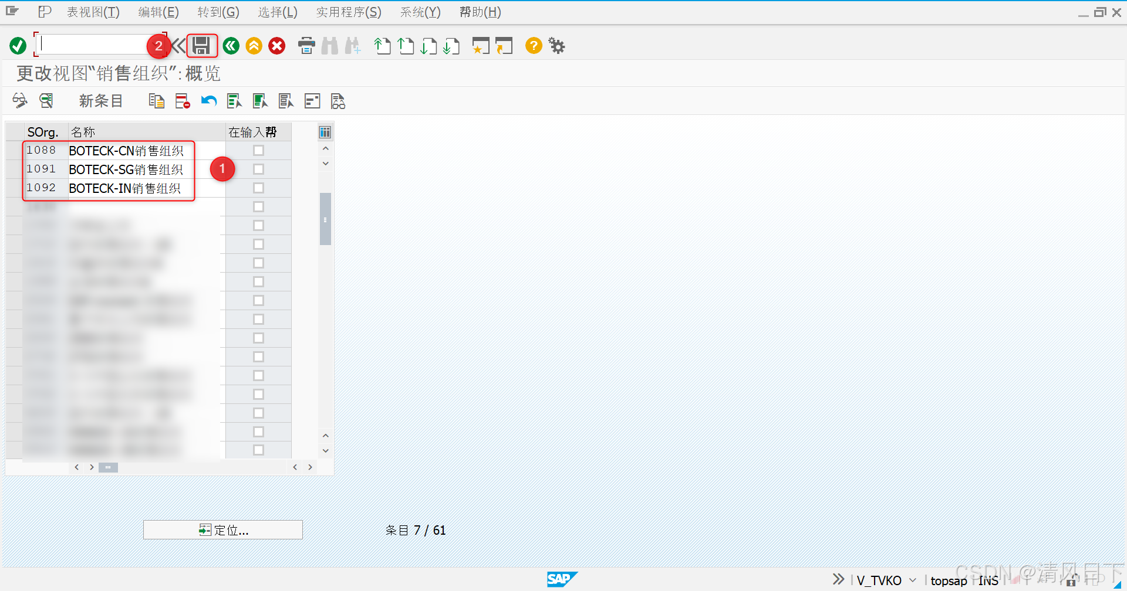Click the table settings icon above scrollbar
The height and width of the screenshot is (591, 1127).
pyautogui.click(x=325, y=132)
